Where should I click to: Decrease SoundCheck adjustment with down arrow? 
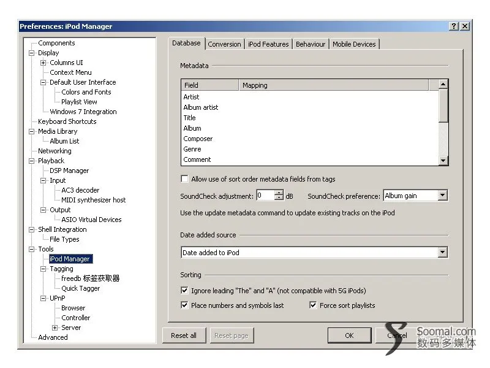(279, 198)
